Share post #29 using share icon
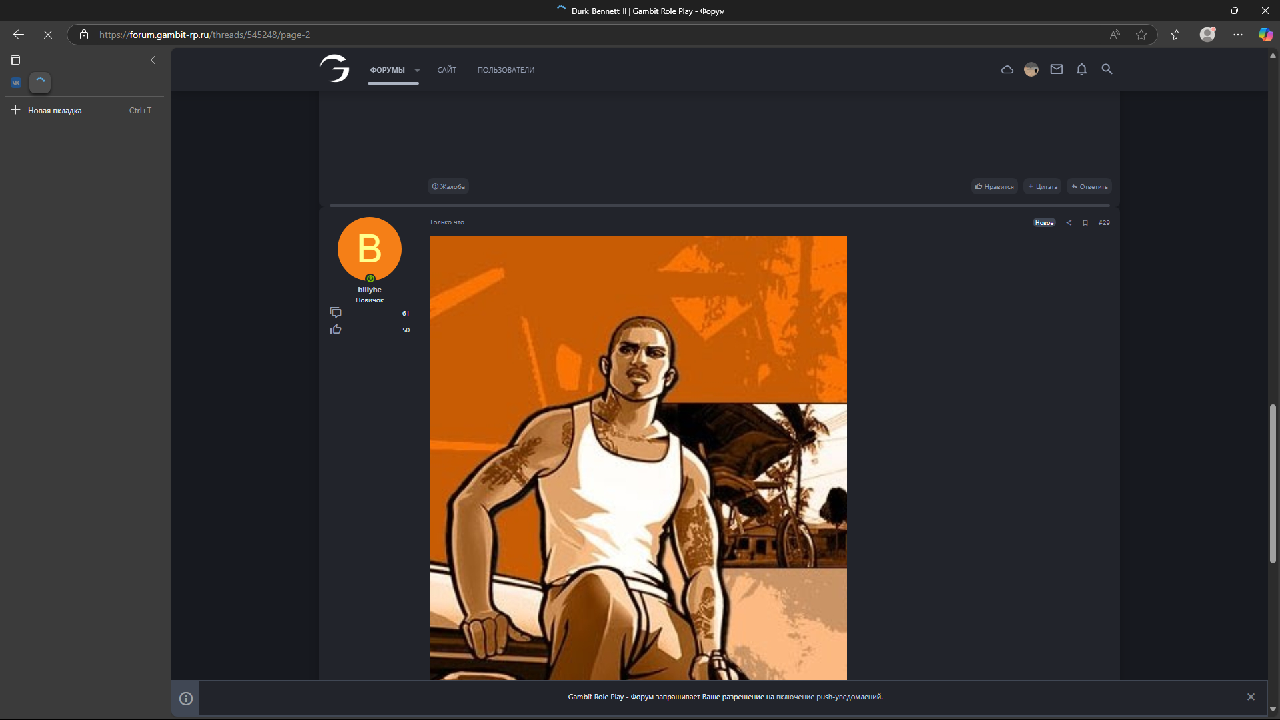1280x720 pixels. tap(1069, 223)
